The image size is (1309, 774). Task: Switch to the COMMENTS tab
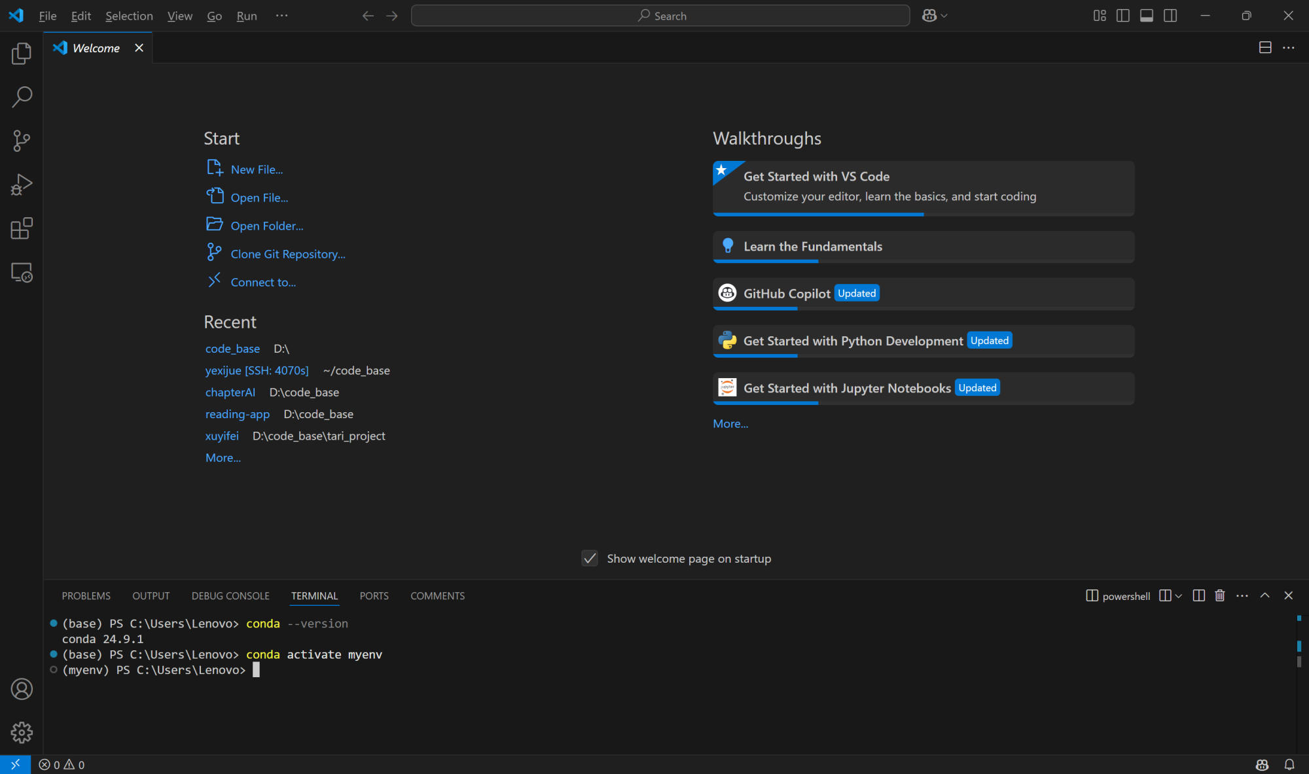pyautogui.click(x=438, y=595)
